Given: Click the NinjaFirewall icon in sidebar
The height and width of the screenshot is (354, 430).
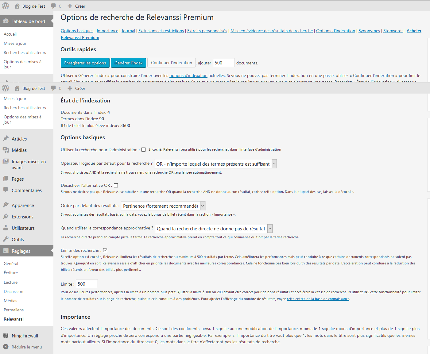Looking at the screenshot, I should pos(6,336).
